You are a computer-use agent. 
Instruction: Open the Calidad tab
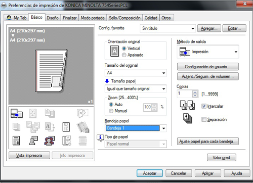pyautogui.click(x=151, y=18)
